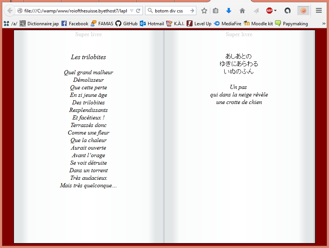The height and width of the screenshot is (248, 329).
Task: Open the Facebook bookmark
Action: [x=75, y=23]
